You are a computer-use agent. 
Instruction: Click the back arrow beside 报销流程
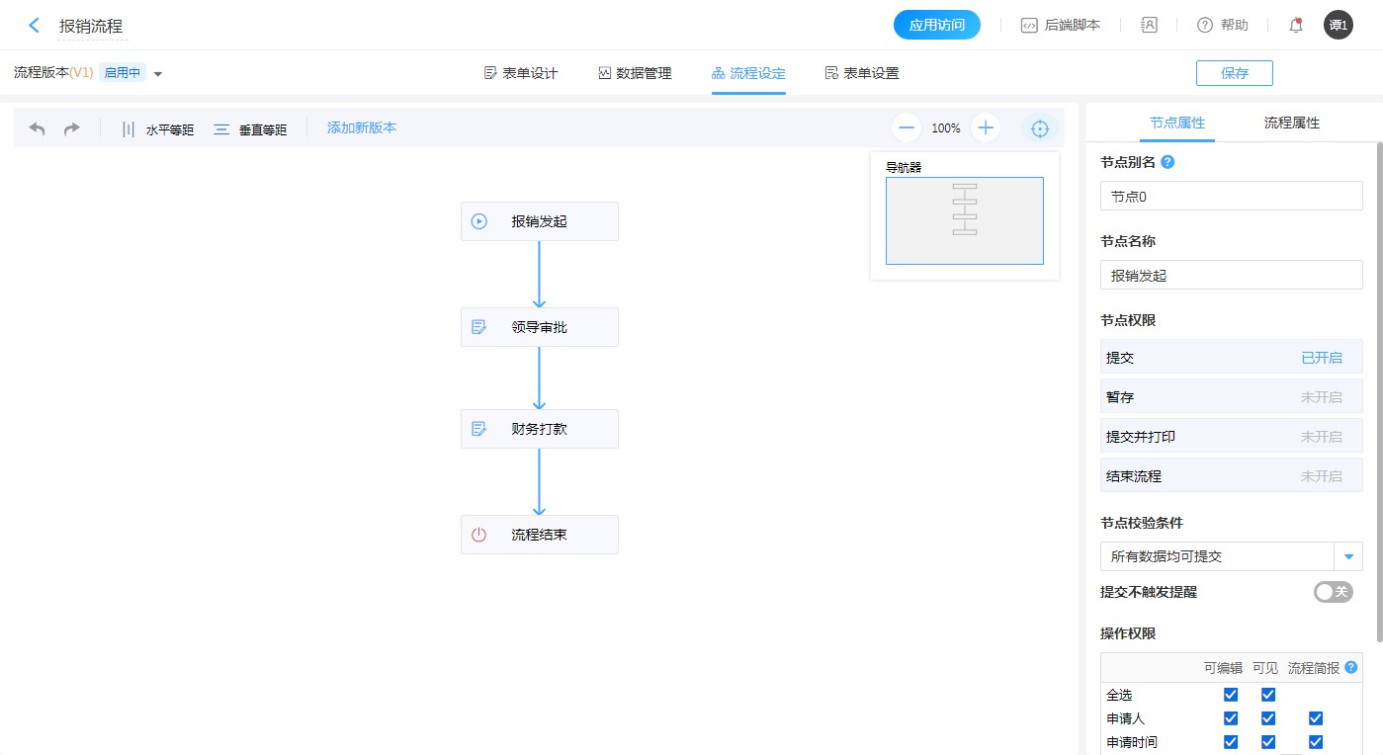point(35,26)
